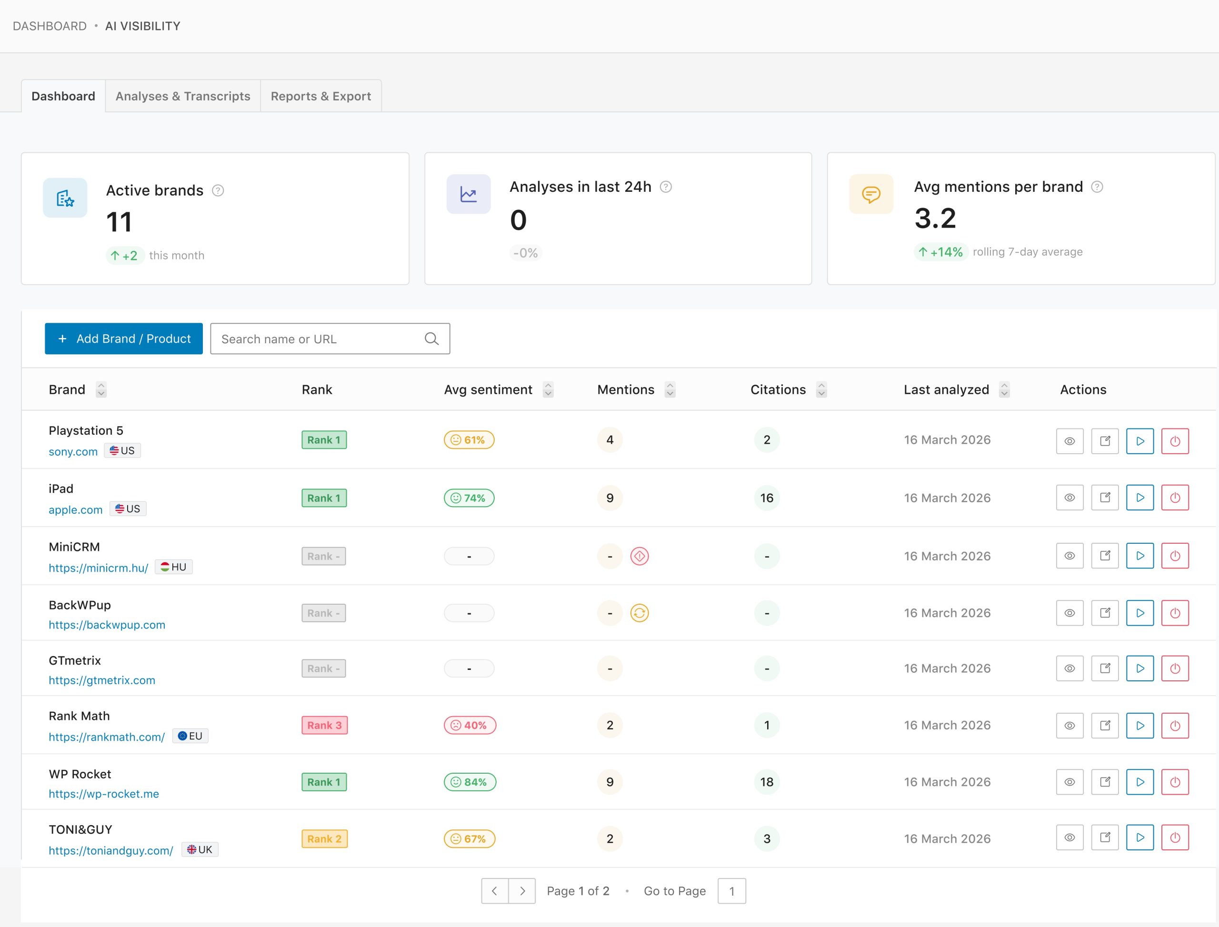
Task: Run analysis for WP Rocket
Action: tap(1140, 782)
